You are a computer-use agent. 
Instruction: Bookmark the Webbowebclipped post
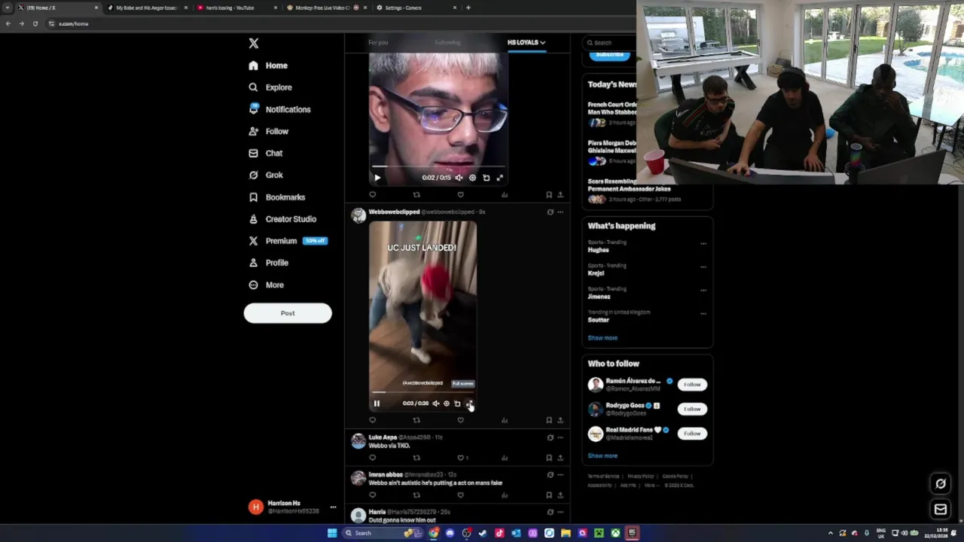pos(549,420)
